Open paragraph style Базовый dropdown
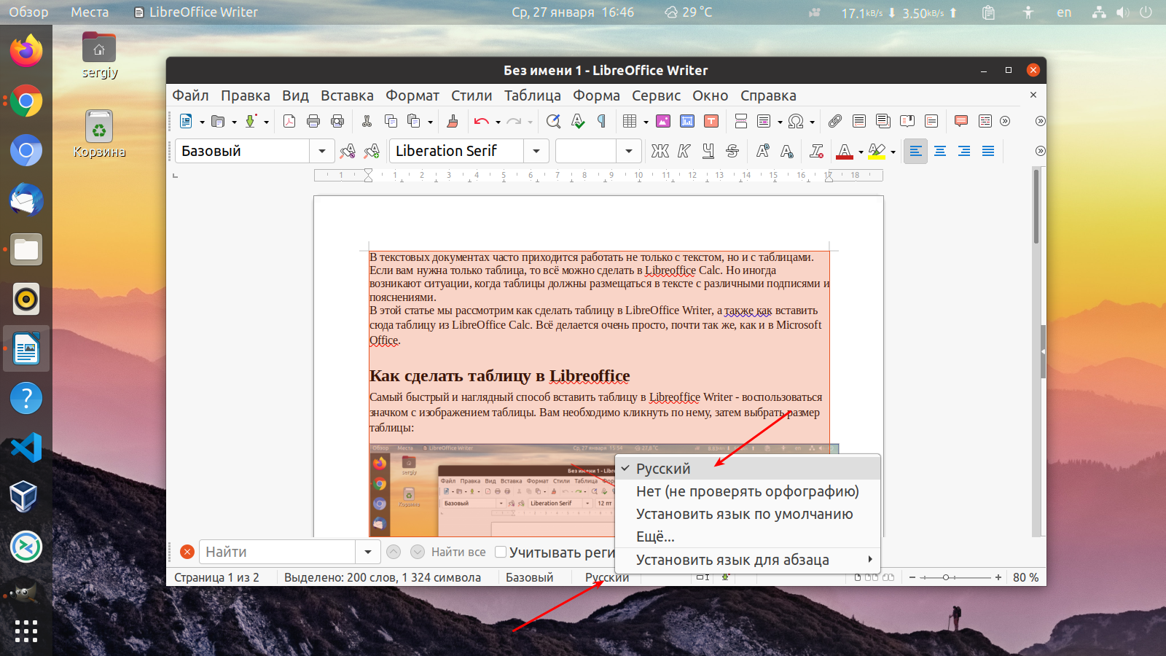Viewport: 1166px width, 656px height. click(321, 151)
